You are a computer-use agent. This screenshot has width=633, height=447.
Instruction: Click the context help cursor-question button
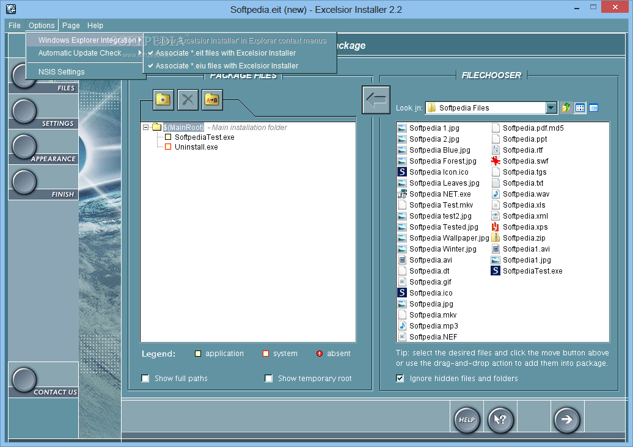click(500, 420)
